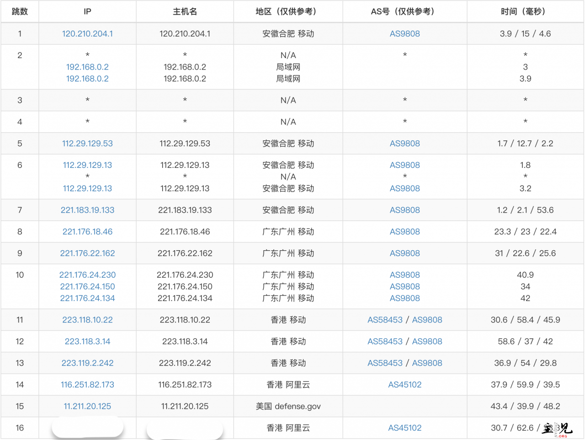Screen dimensions: 585x440
Task: Click the 116.251.82.173 IP link
Action: (87, 385)
